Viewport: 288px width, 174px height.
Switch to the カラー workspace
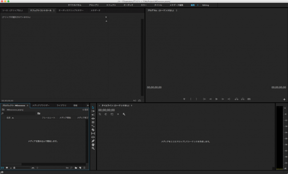coord(144,5)
